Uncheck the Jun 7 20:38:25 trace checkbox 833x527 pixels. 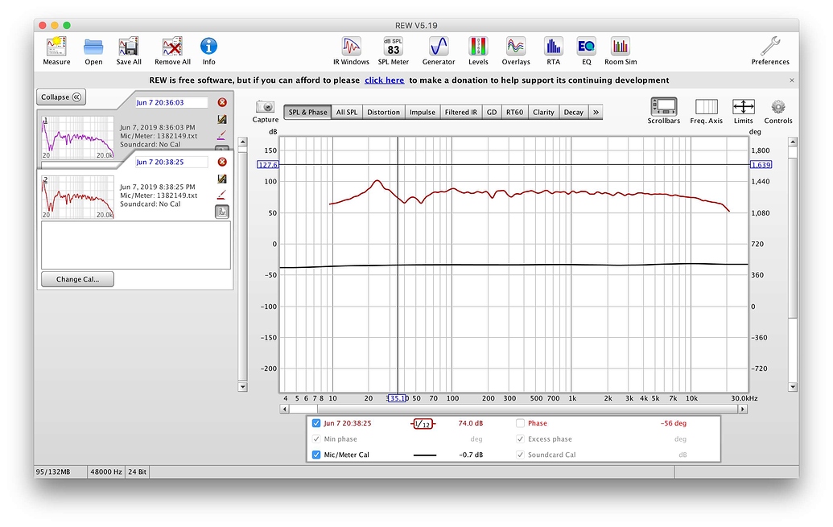(316, 423)
